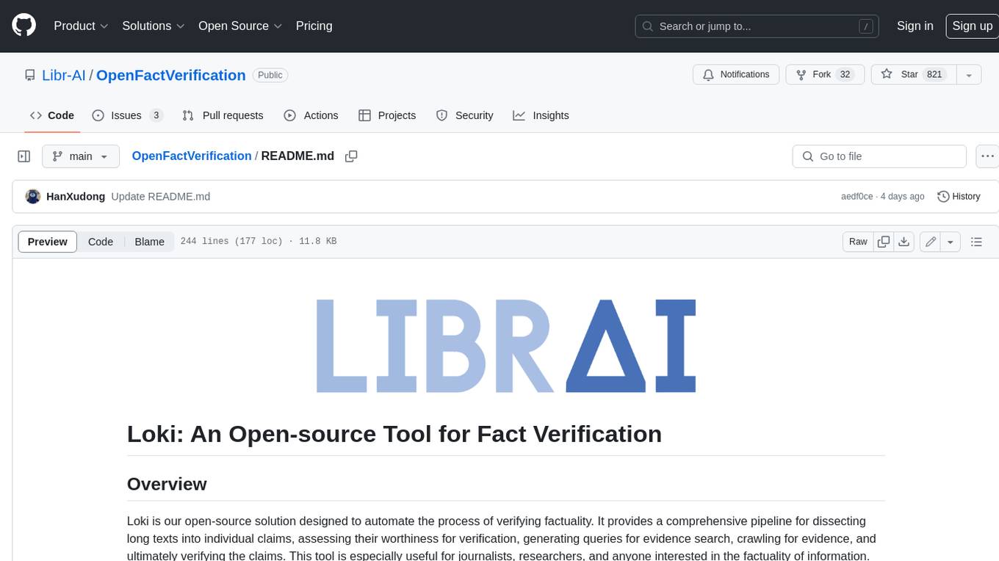Viewport: 999px width, 561px height.
Task: Open the Raw file view
Action: pyautogui.click(x=858, y=242)
